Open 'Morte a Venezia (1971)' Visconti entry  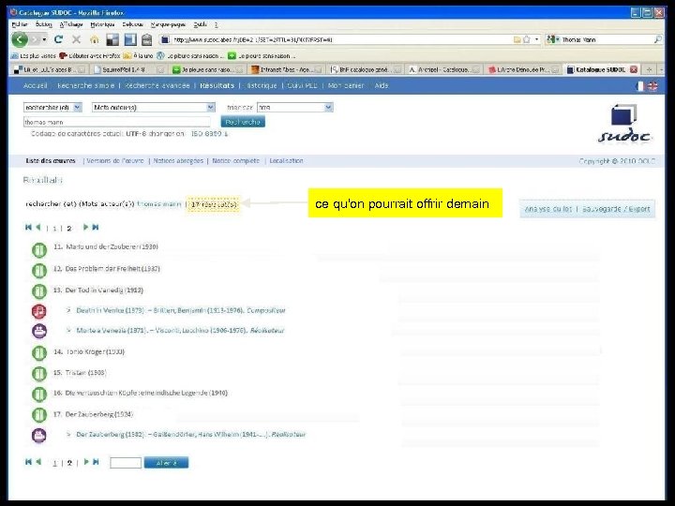pos(180,331)
